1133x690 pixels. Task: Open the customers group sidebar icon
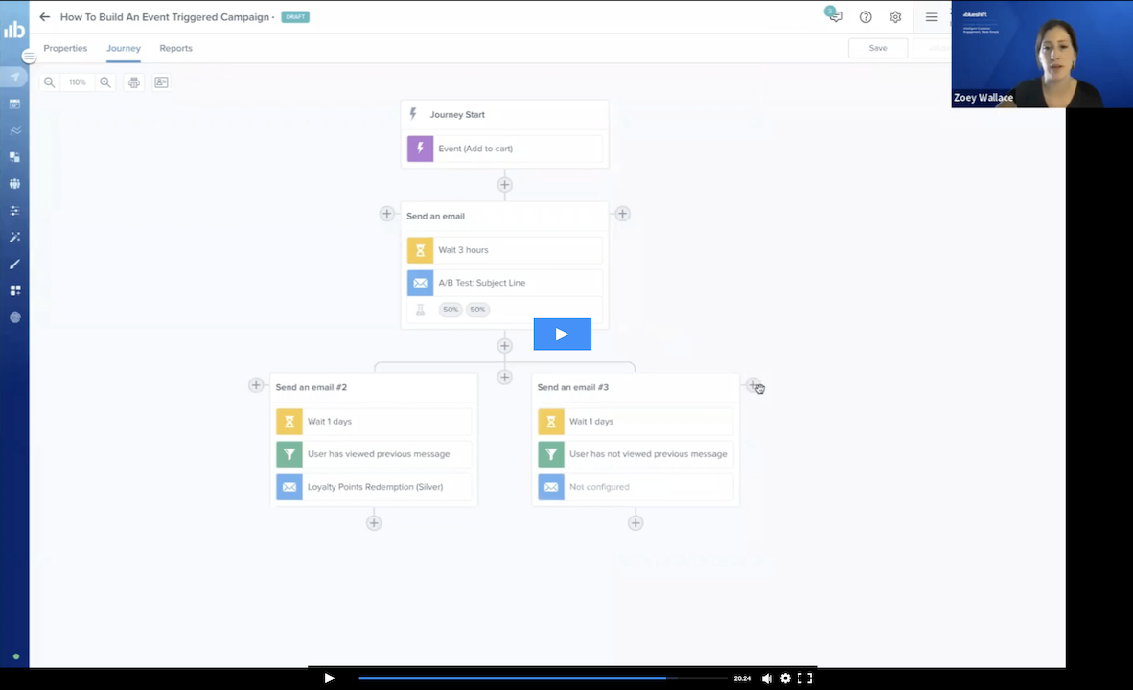pos(14,183)
